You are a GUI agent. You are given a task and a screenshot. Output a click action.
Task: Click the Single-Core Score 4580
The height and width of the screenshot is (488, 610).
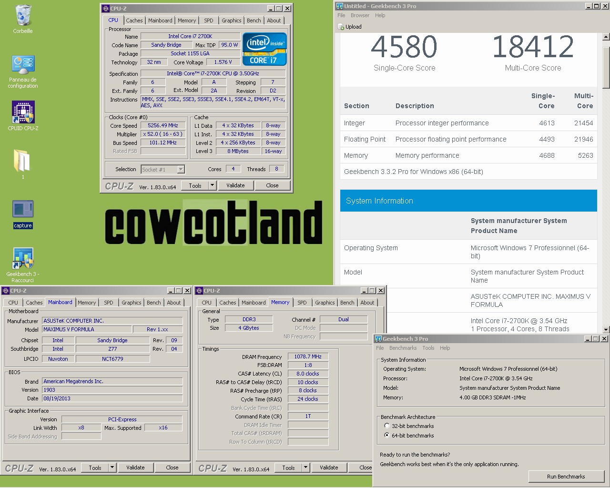pos(404,47)
